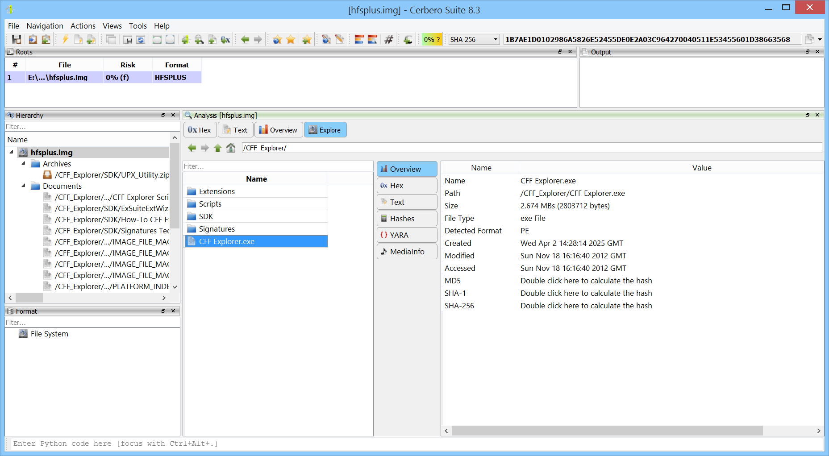The image size is (829, 456).
Task: Collapse the hfsplus.img tree node
Action: click(x=11, y=152)
